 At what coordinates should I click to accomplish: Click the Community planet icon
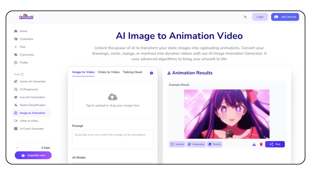point(16,55)
